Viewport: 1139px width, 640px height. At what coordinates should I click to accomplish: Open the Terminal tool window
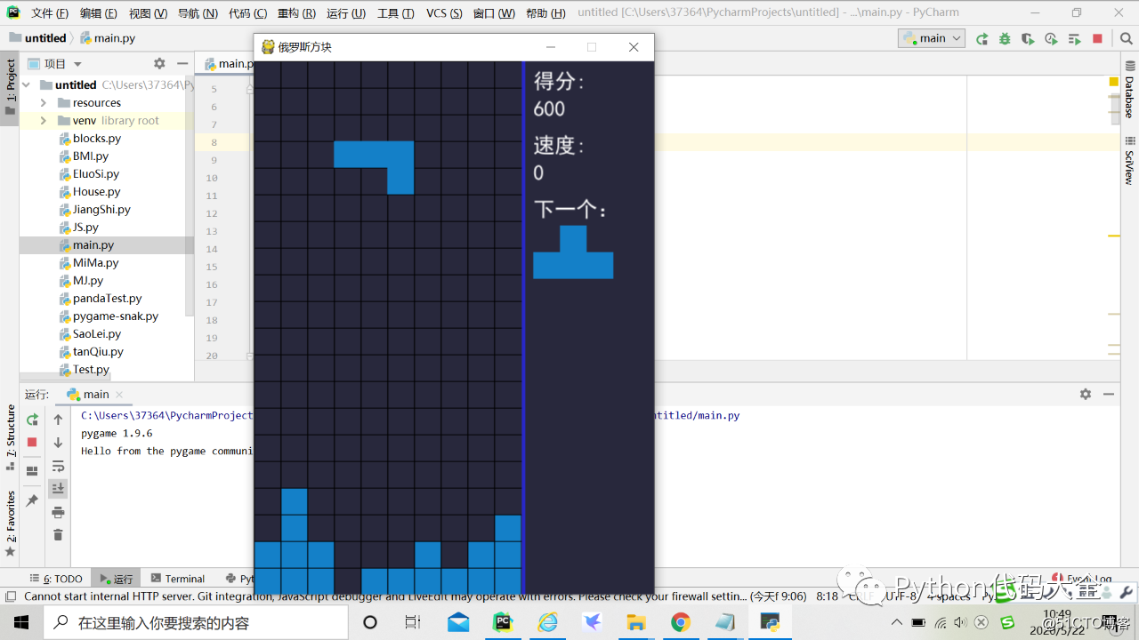pos(178,579)
